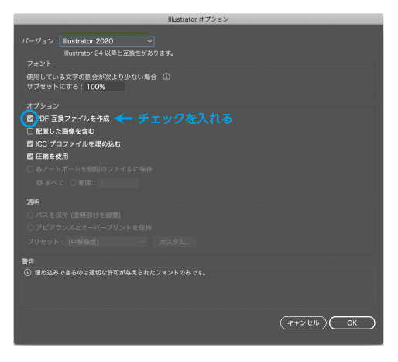Toggle 圧縮を使用 checkbox
Viewport: 398px width, 362px height.
coord(30,157)
